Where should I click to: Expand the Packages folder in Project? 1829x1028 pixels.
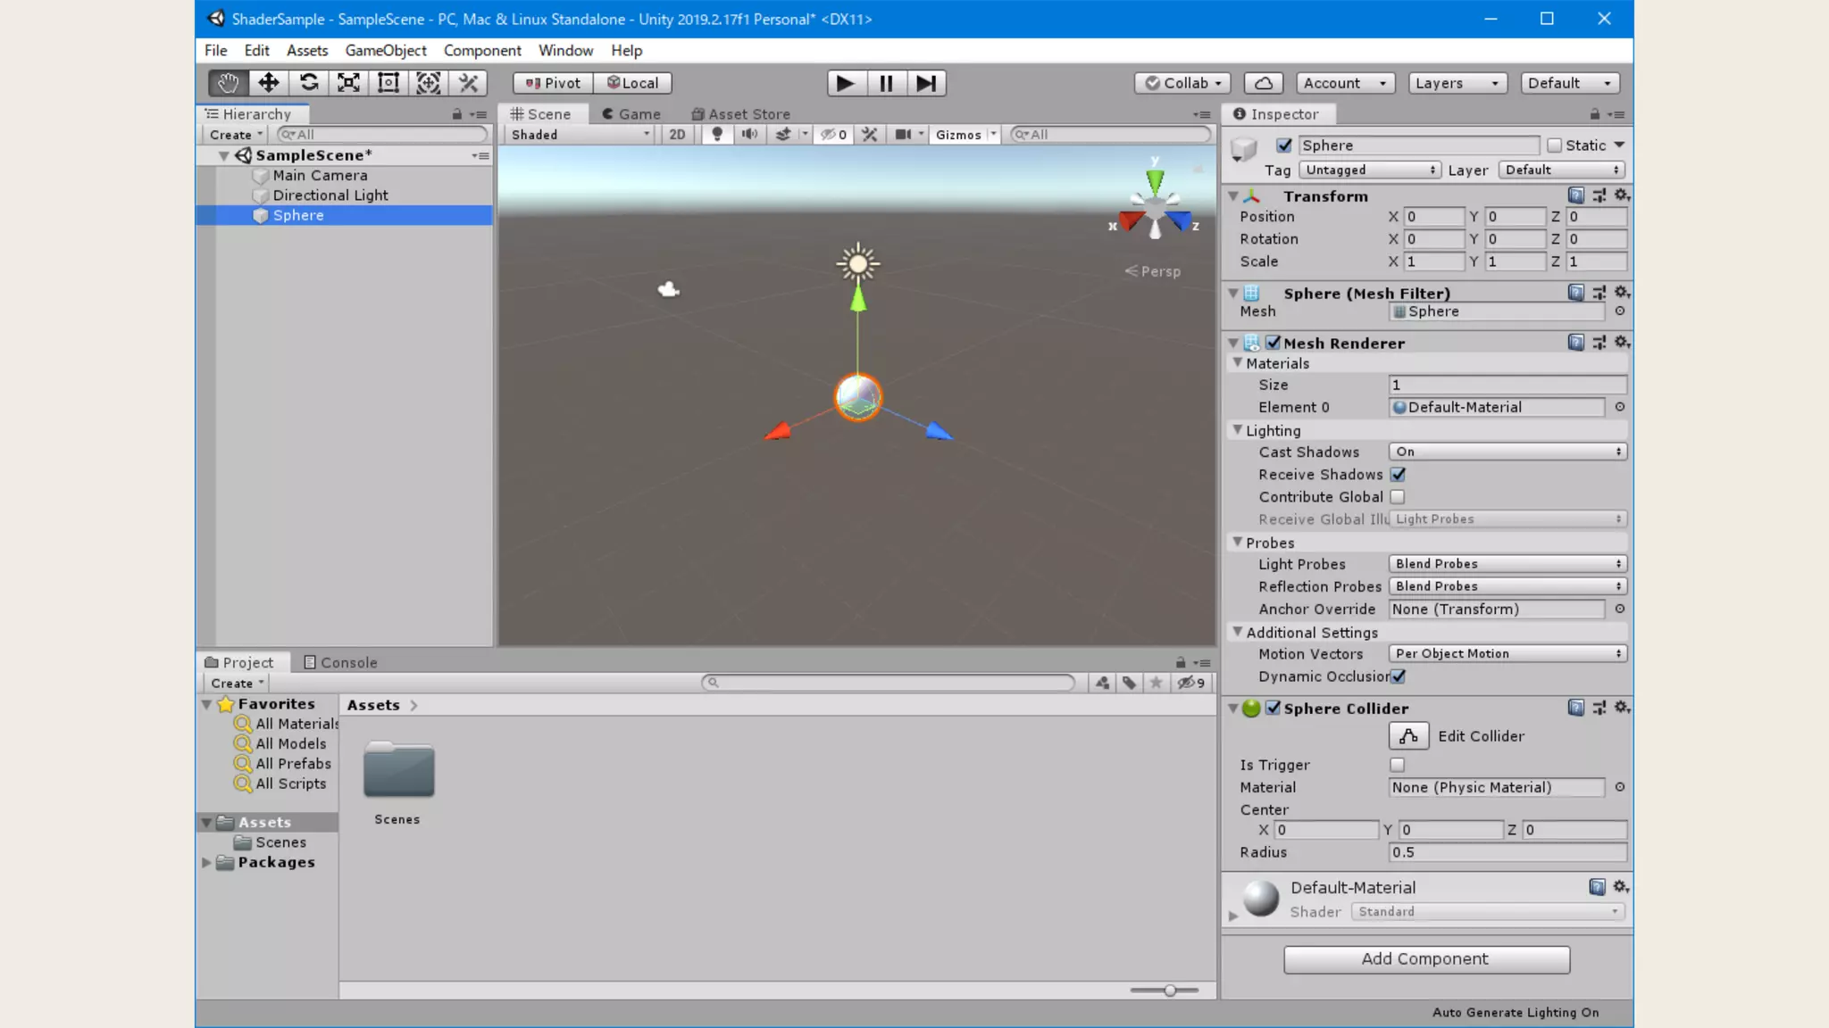206,863
